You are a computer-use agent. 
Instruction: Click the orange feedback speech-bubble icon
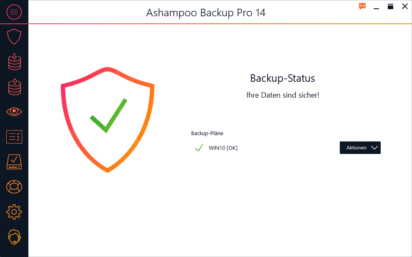pyautogui.click(x=362, y=6)
